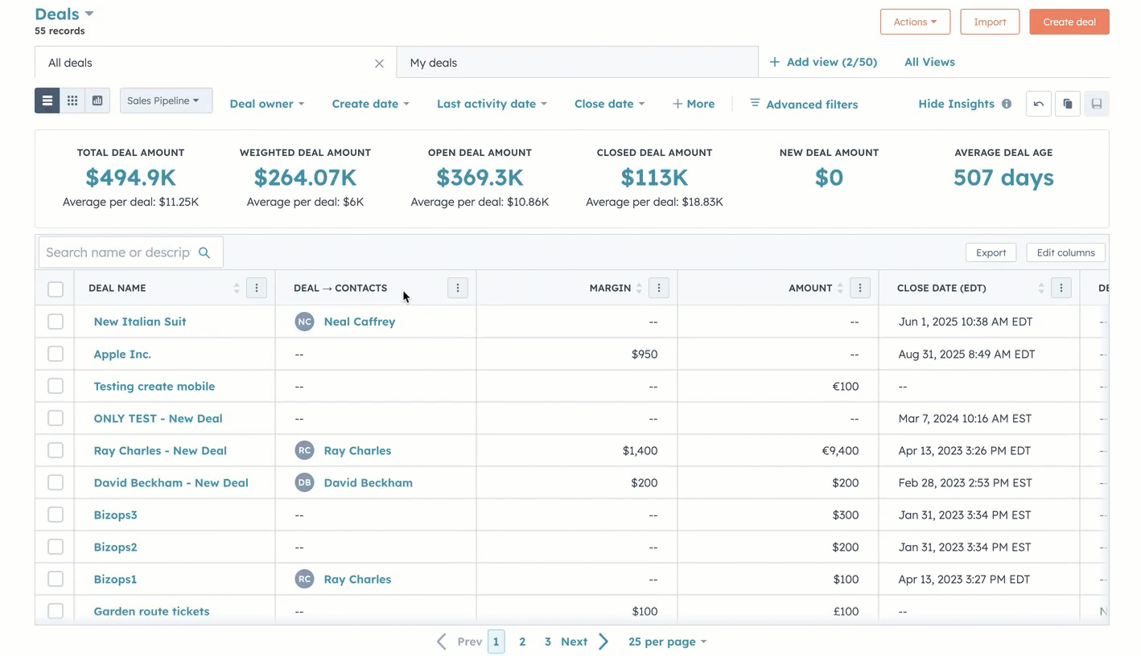Switch to the My deals tab

434,63
